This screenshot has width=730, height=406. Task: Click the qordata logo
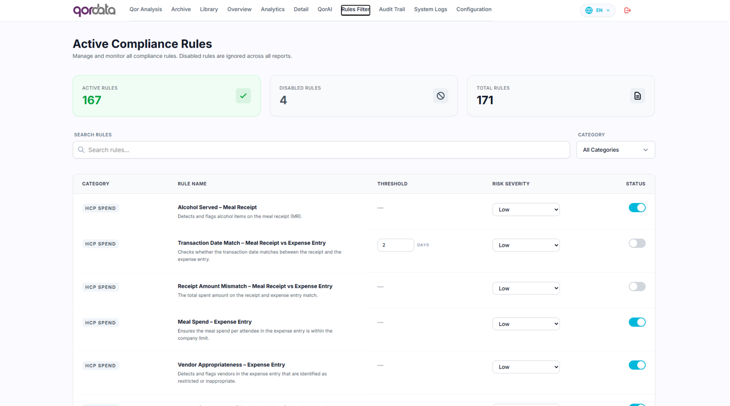(x=94, y=10)
